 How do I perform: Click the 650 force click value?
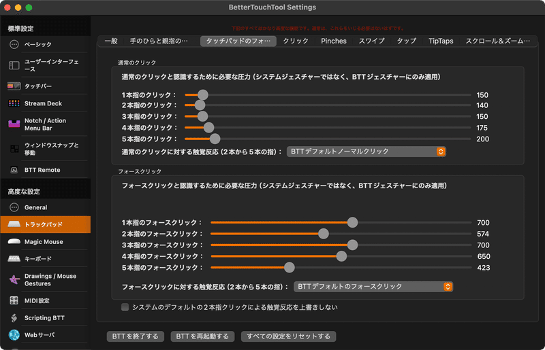click(x=484, y=256)
